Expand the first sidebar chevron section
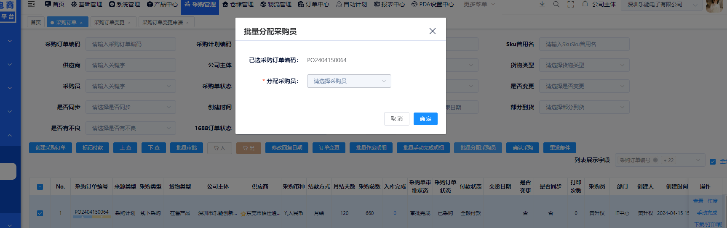 click(10, 41)
